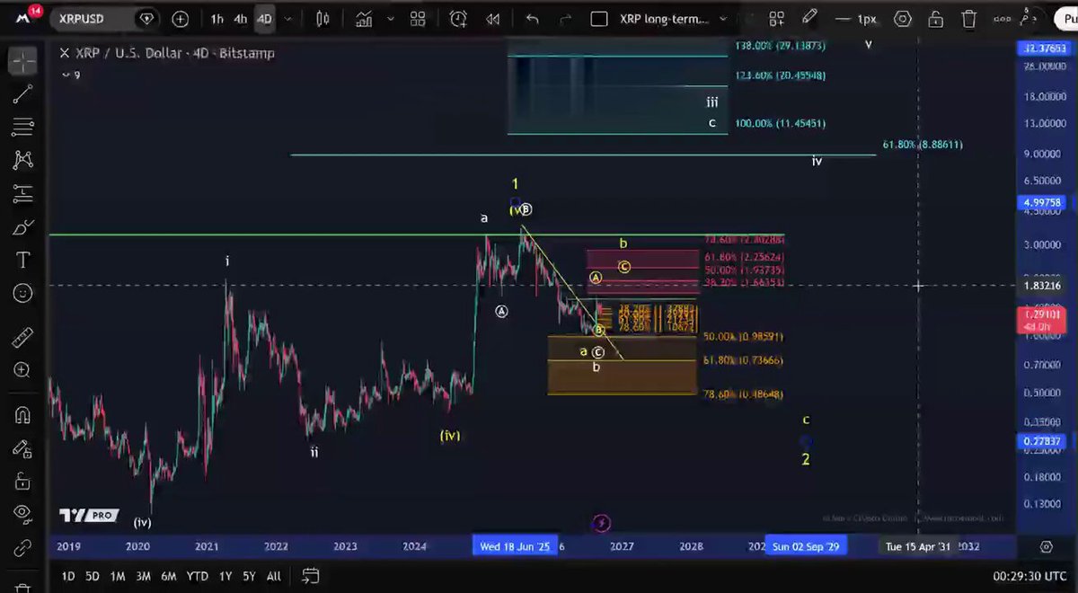Open the chart patterns tool
This screenshot has height=593, width=1078.
point(23,160)
